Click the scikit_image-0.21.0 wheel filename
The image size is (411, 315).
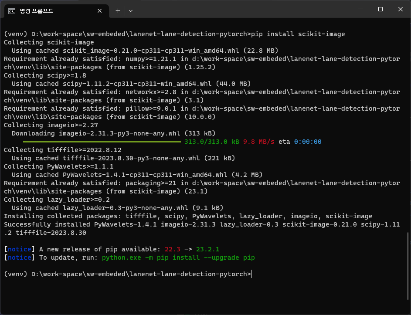click(x=151, y=51)
